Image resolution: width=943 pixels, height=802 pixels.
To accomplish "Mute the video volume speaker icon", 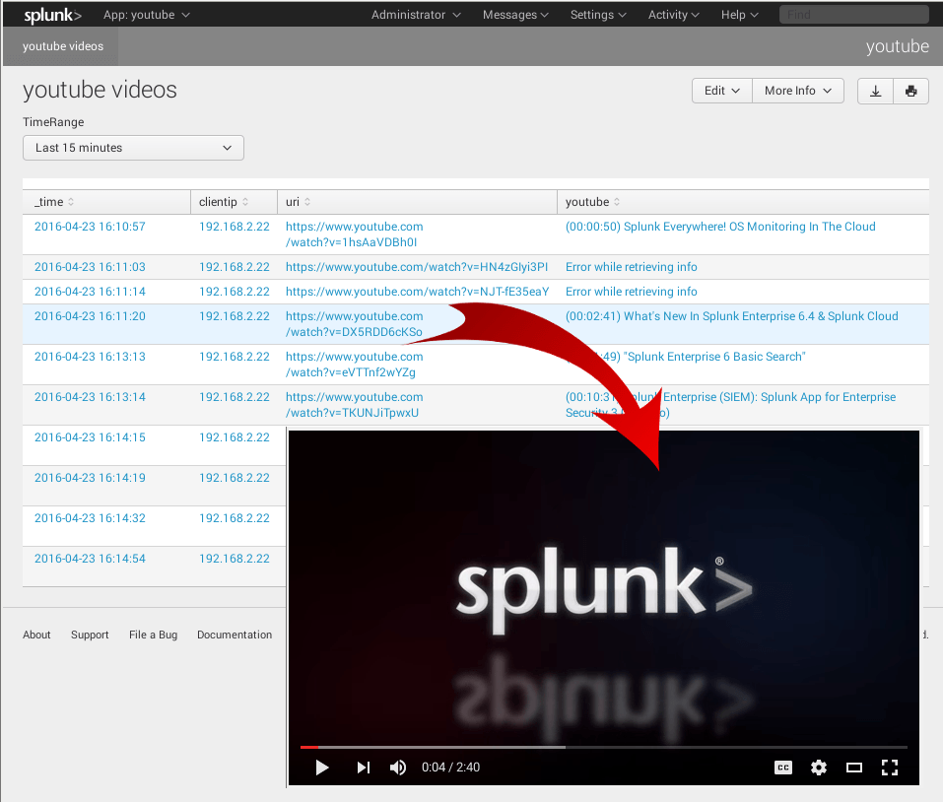I will coord(398,768).
